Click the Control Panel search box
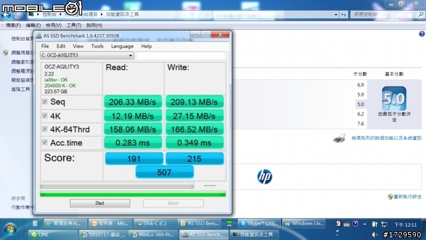The height and width of the screenshot is (240, 426). coord(383,15)
